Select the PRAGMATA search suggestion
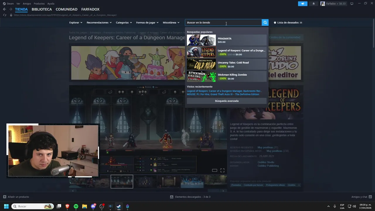 click(x=227, y=40)
